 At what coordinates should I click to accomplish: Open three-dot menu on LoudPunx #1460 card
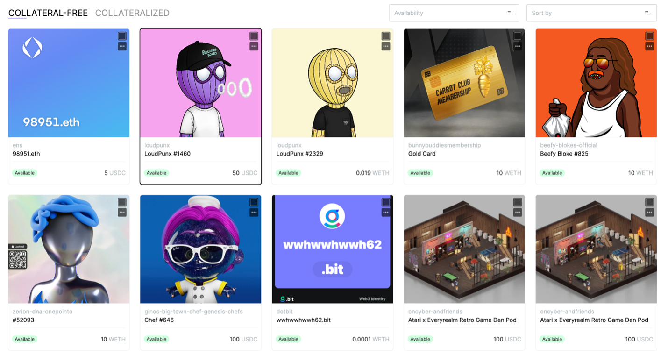tap(254, 46)
